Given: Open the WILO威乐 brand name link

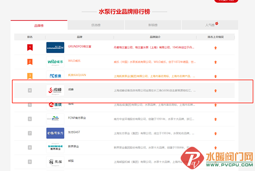Looking at the screenshot, I should pos(74,61).
